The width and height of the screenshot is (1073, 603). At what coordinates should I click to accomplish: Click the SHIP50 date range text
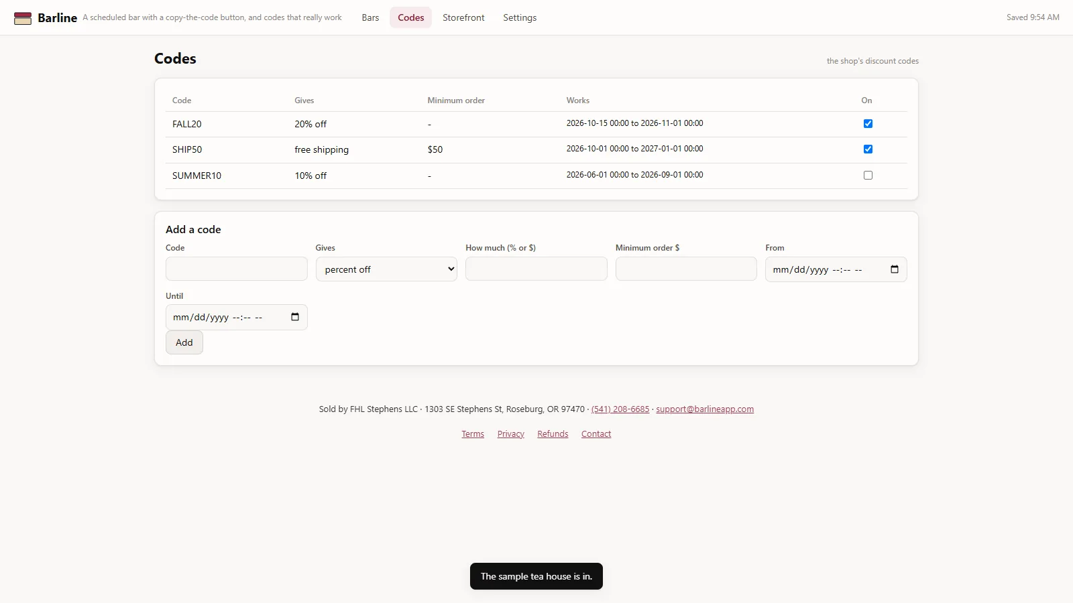pyautogui.click(x=634, y=149)
